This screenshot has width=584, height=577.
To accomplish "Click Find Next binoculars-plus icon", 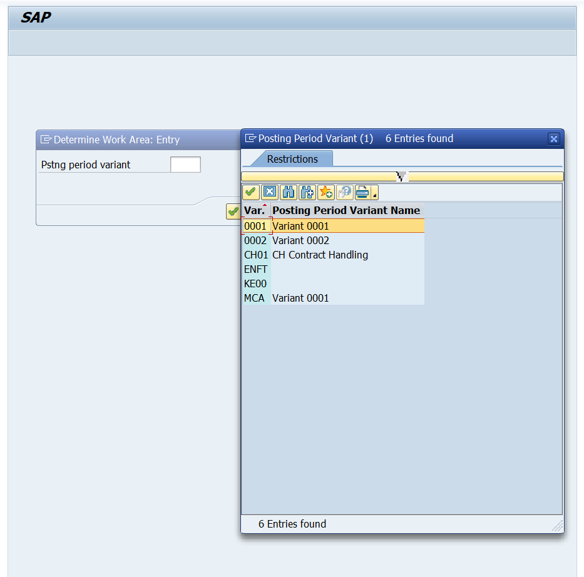I will point(307,192).
